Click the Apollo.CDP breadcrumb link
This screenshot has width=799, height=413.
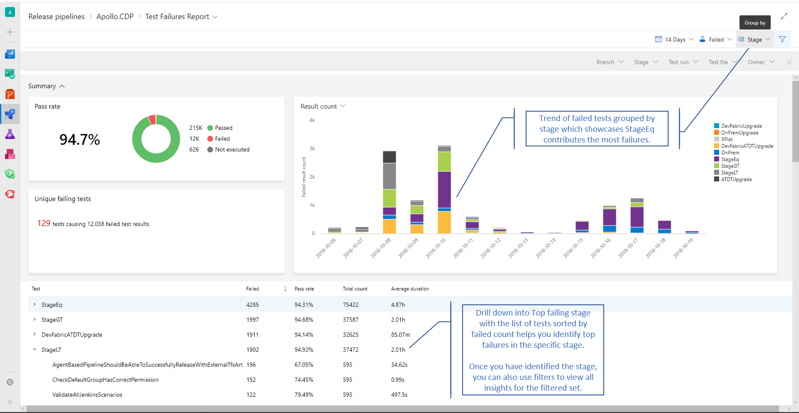click(115, 17)
